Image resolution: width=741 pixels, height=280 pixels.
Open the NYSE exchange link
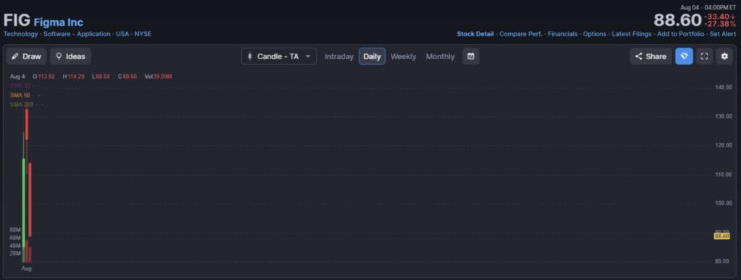click(143, 34)
